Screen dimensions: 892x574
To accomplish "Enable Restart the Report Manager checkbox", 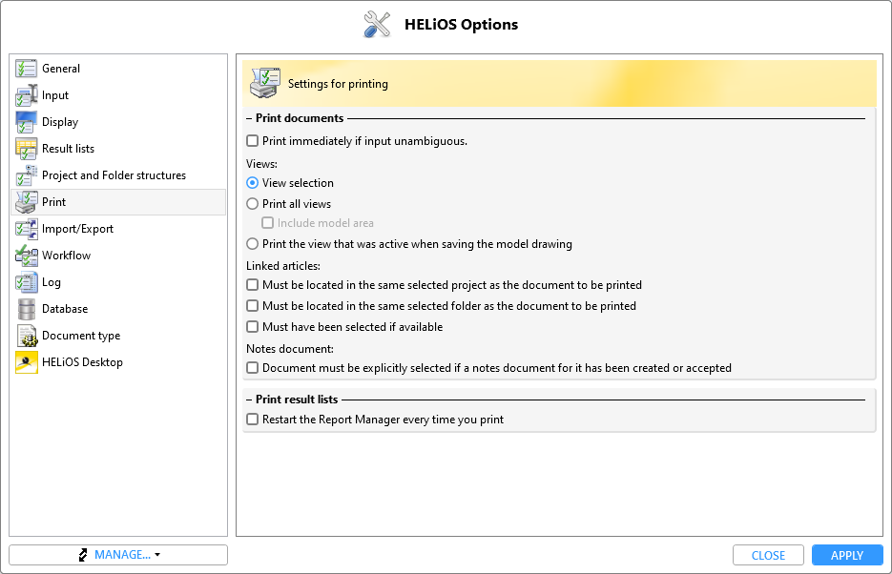I will (253, 420).
